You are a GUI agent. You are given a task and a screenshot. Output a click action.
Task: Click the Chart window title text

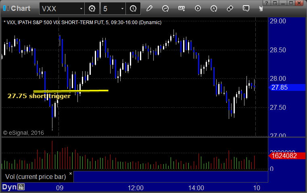[21, 8]
